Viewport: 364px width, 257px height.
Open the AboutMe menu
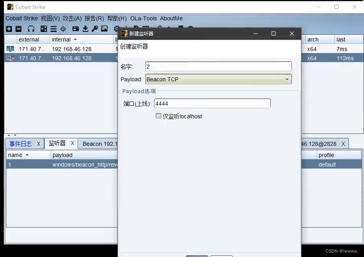pyautogui.click(x=171, y=18)
